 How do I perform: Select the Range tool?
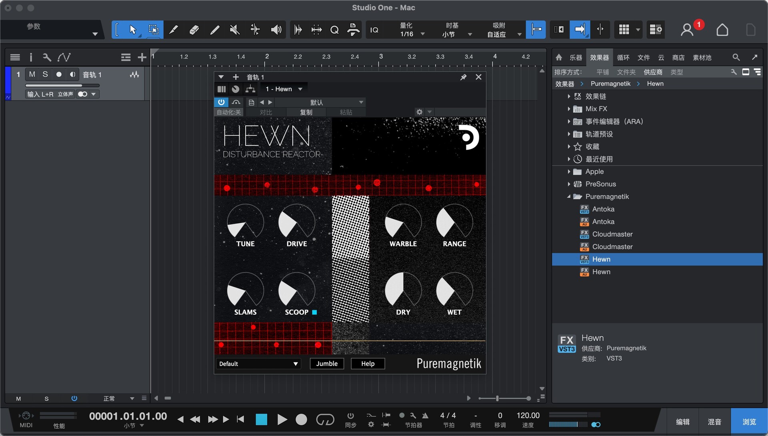153,30
